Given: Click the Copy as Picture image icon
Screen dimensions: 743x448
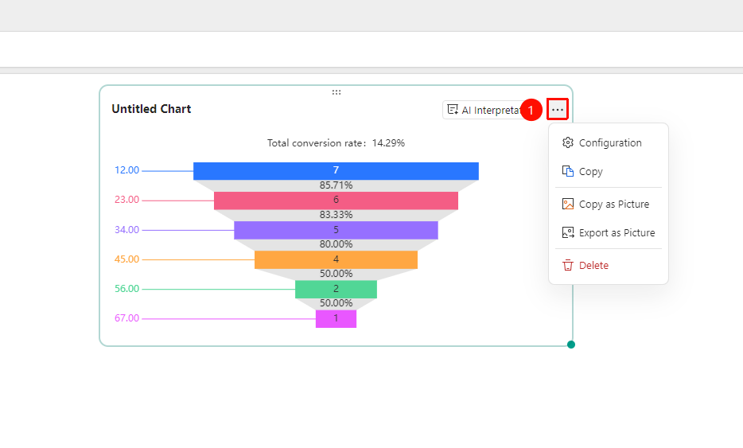Looking at the screenshot, I should click(x=568, y=204).
